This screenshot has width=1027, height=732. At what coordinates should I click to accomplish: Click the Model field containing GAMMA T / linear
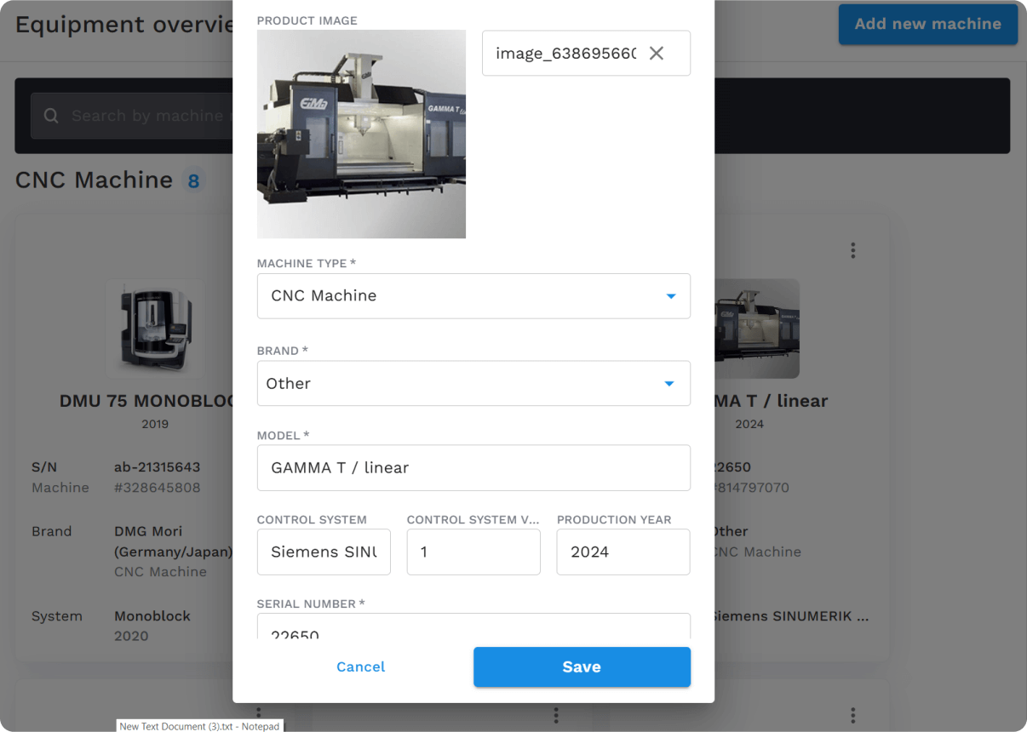473,467
